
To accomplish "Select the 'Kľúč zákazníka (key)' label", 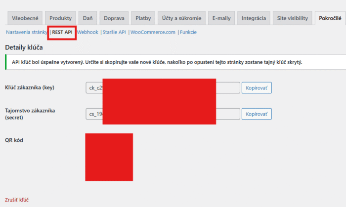I will pyautogui.click(x=30, y=87).
